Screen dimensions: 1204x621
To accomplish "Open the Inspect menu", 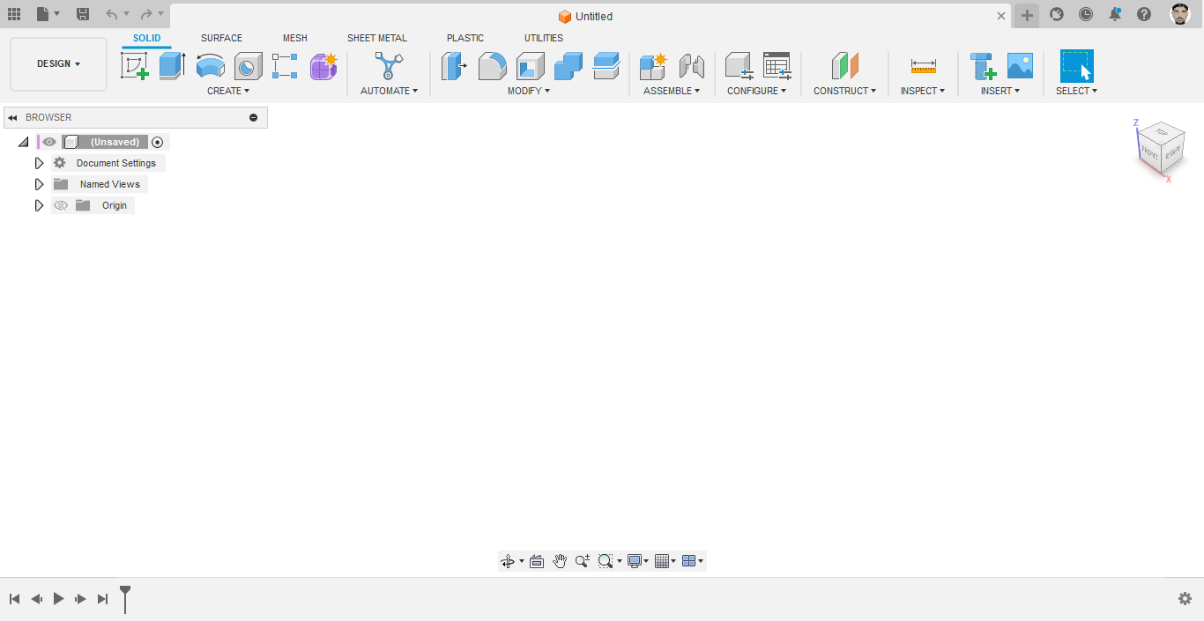I will pos(922,90).
